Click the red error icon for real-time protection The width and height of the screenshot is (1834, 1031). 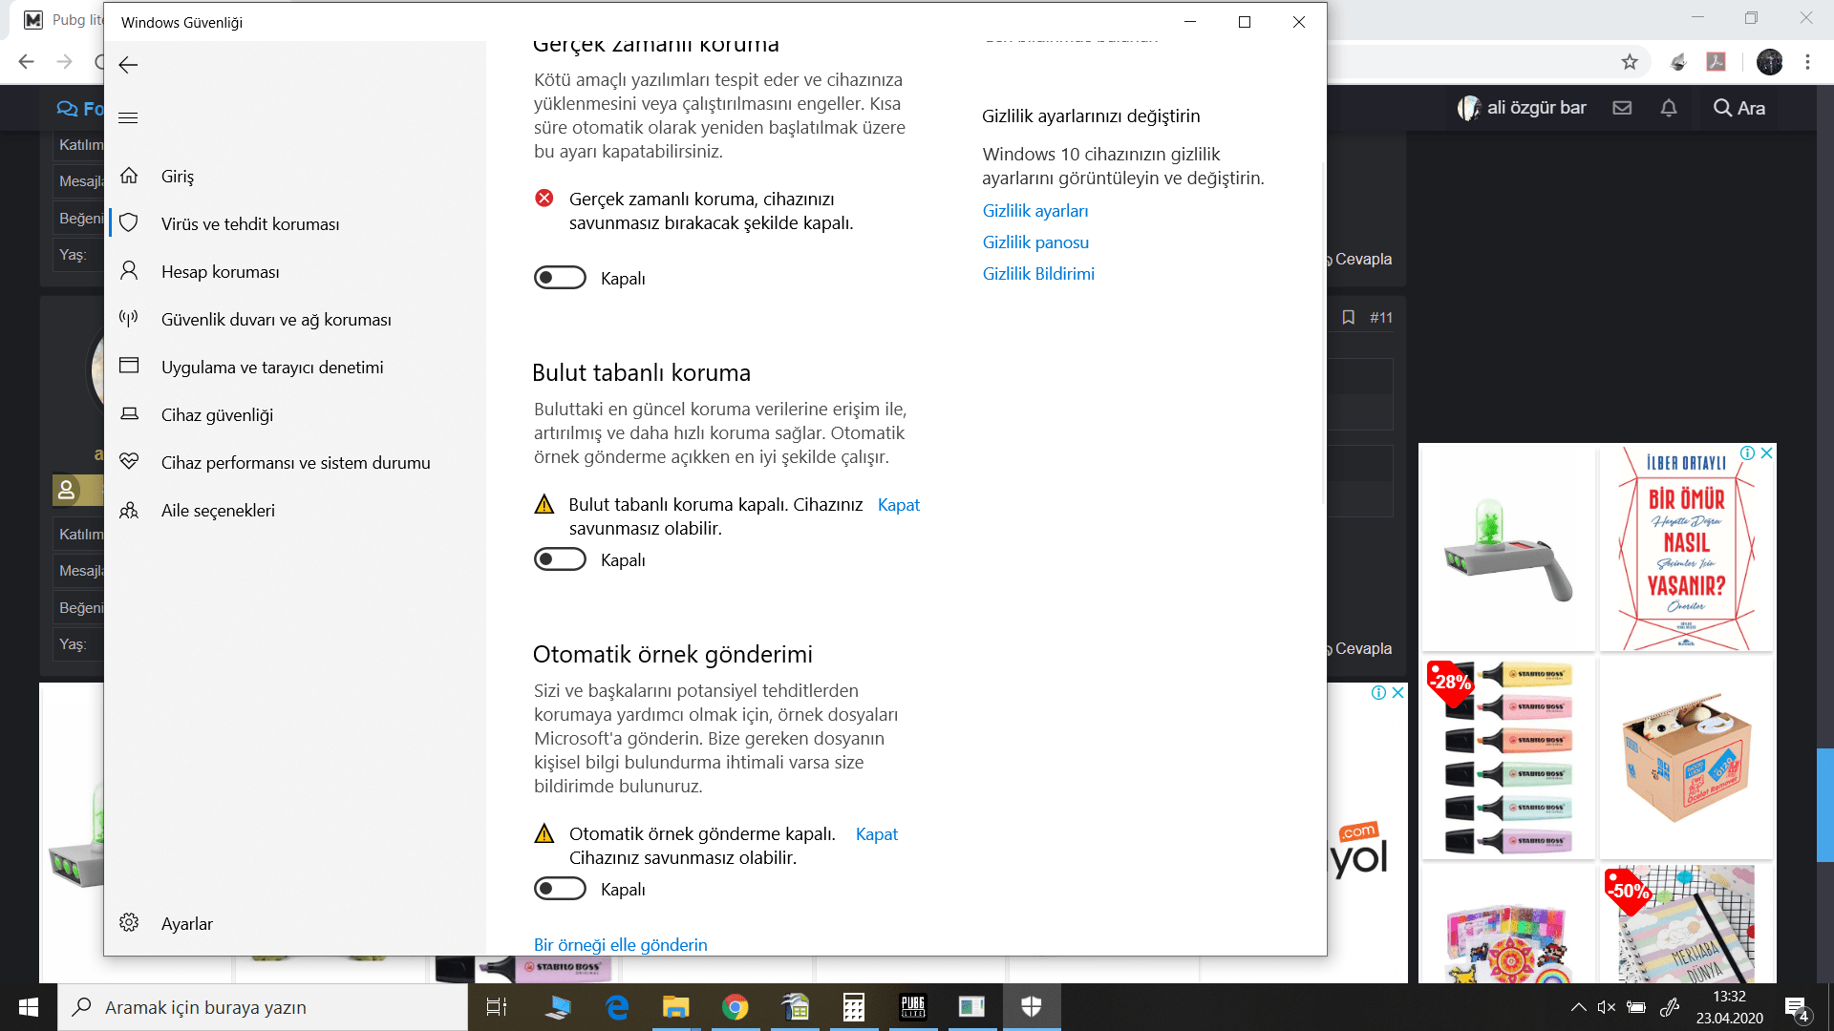[544, 199]
